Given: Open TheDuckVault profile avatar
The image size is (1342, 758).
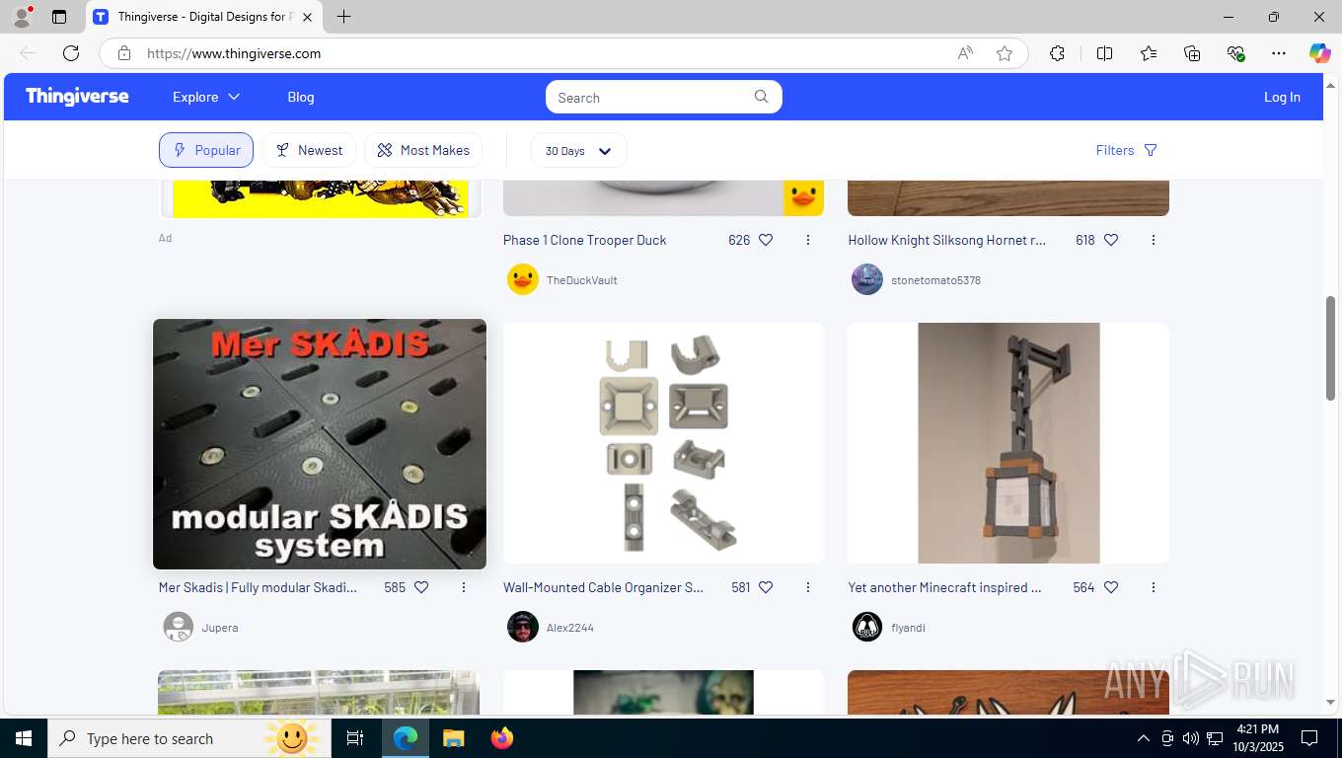Looking at the screenshot, I should click(523, 279).
